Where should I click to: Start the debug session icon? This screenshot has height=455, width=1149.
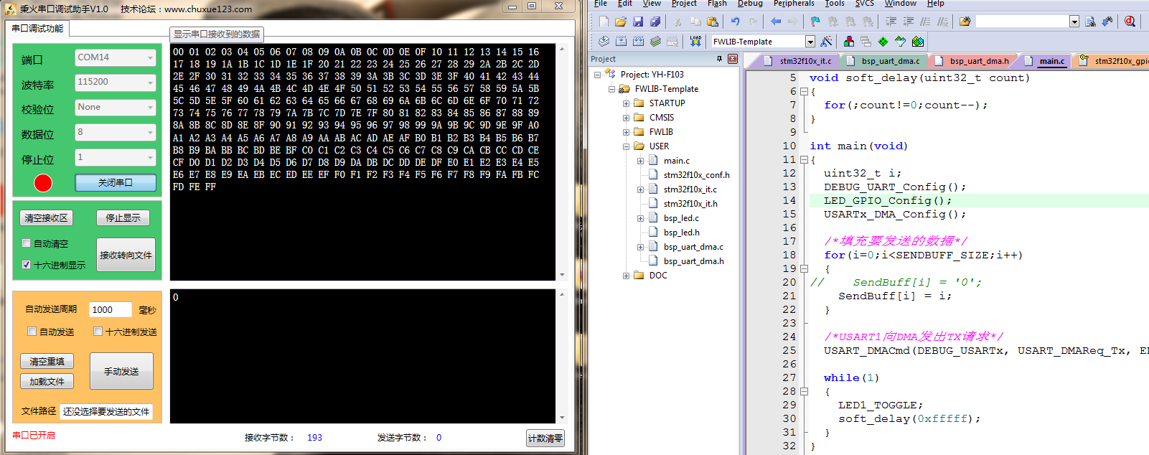[x=1130, y=22]
